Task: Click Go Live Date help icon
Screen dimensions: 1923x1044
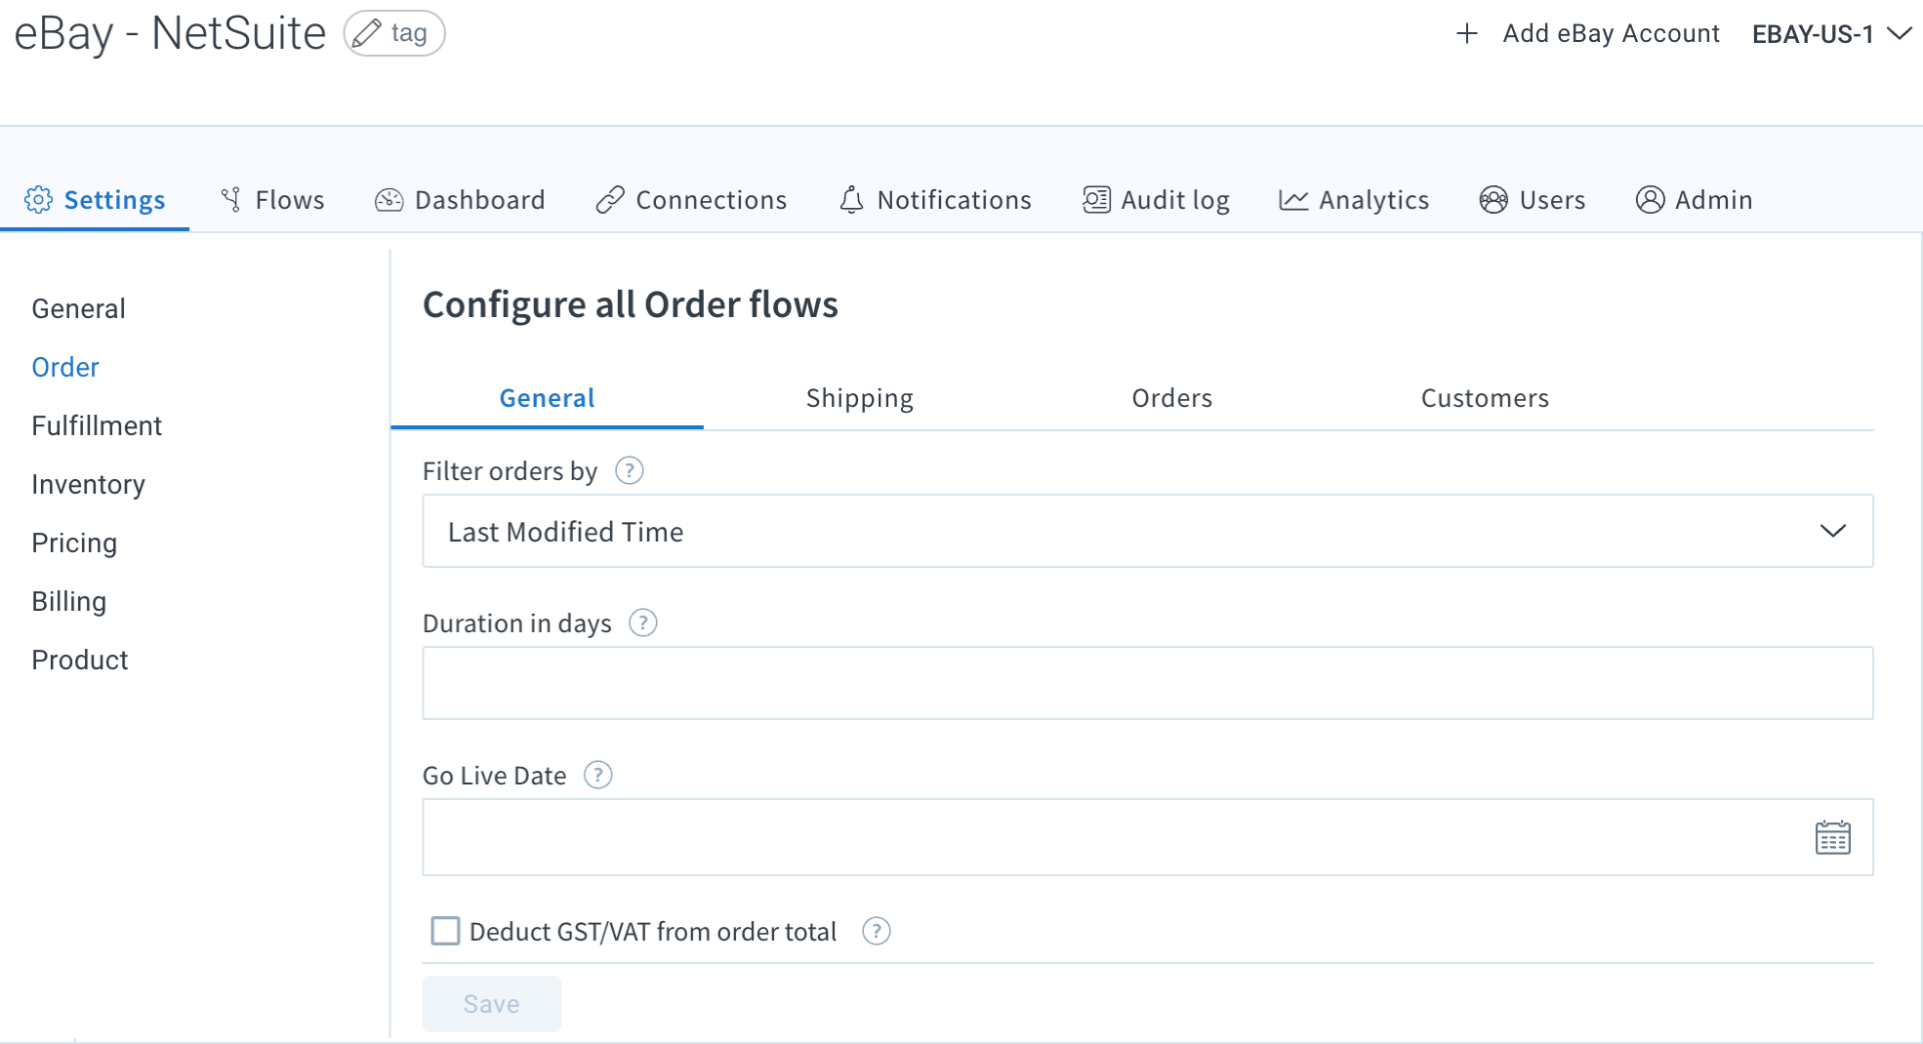Action: [x=597, y=775]
